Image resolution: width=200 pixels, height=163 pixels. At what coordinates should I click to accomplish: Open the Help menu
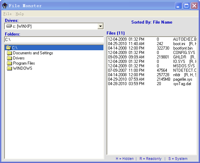[x=20, y=14]
